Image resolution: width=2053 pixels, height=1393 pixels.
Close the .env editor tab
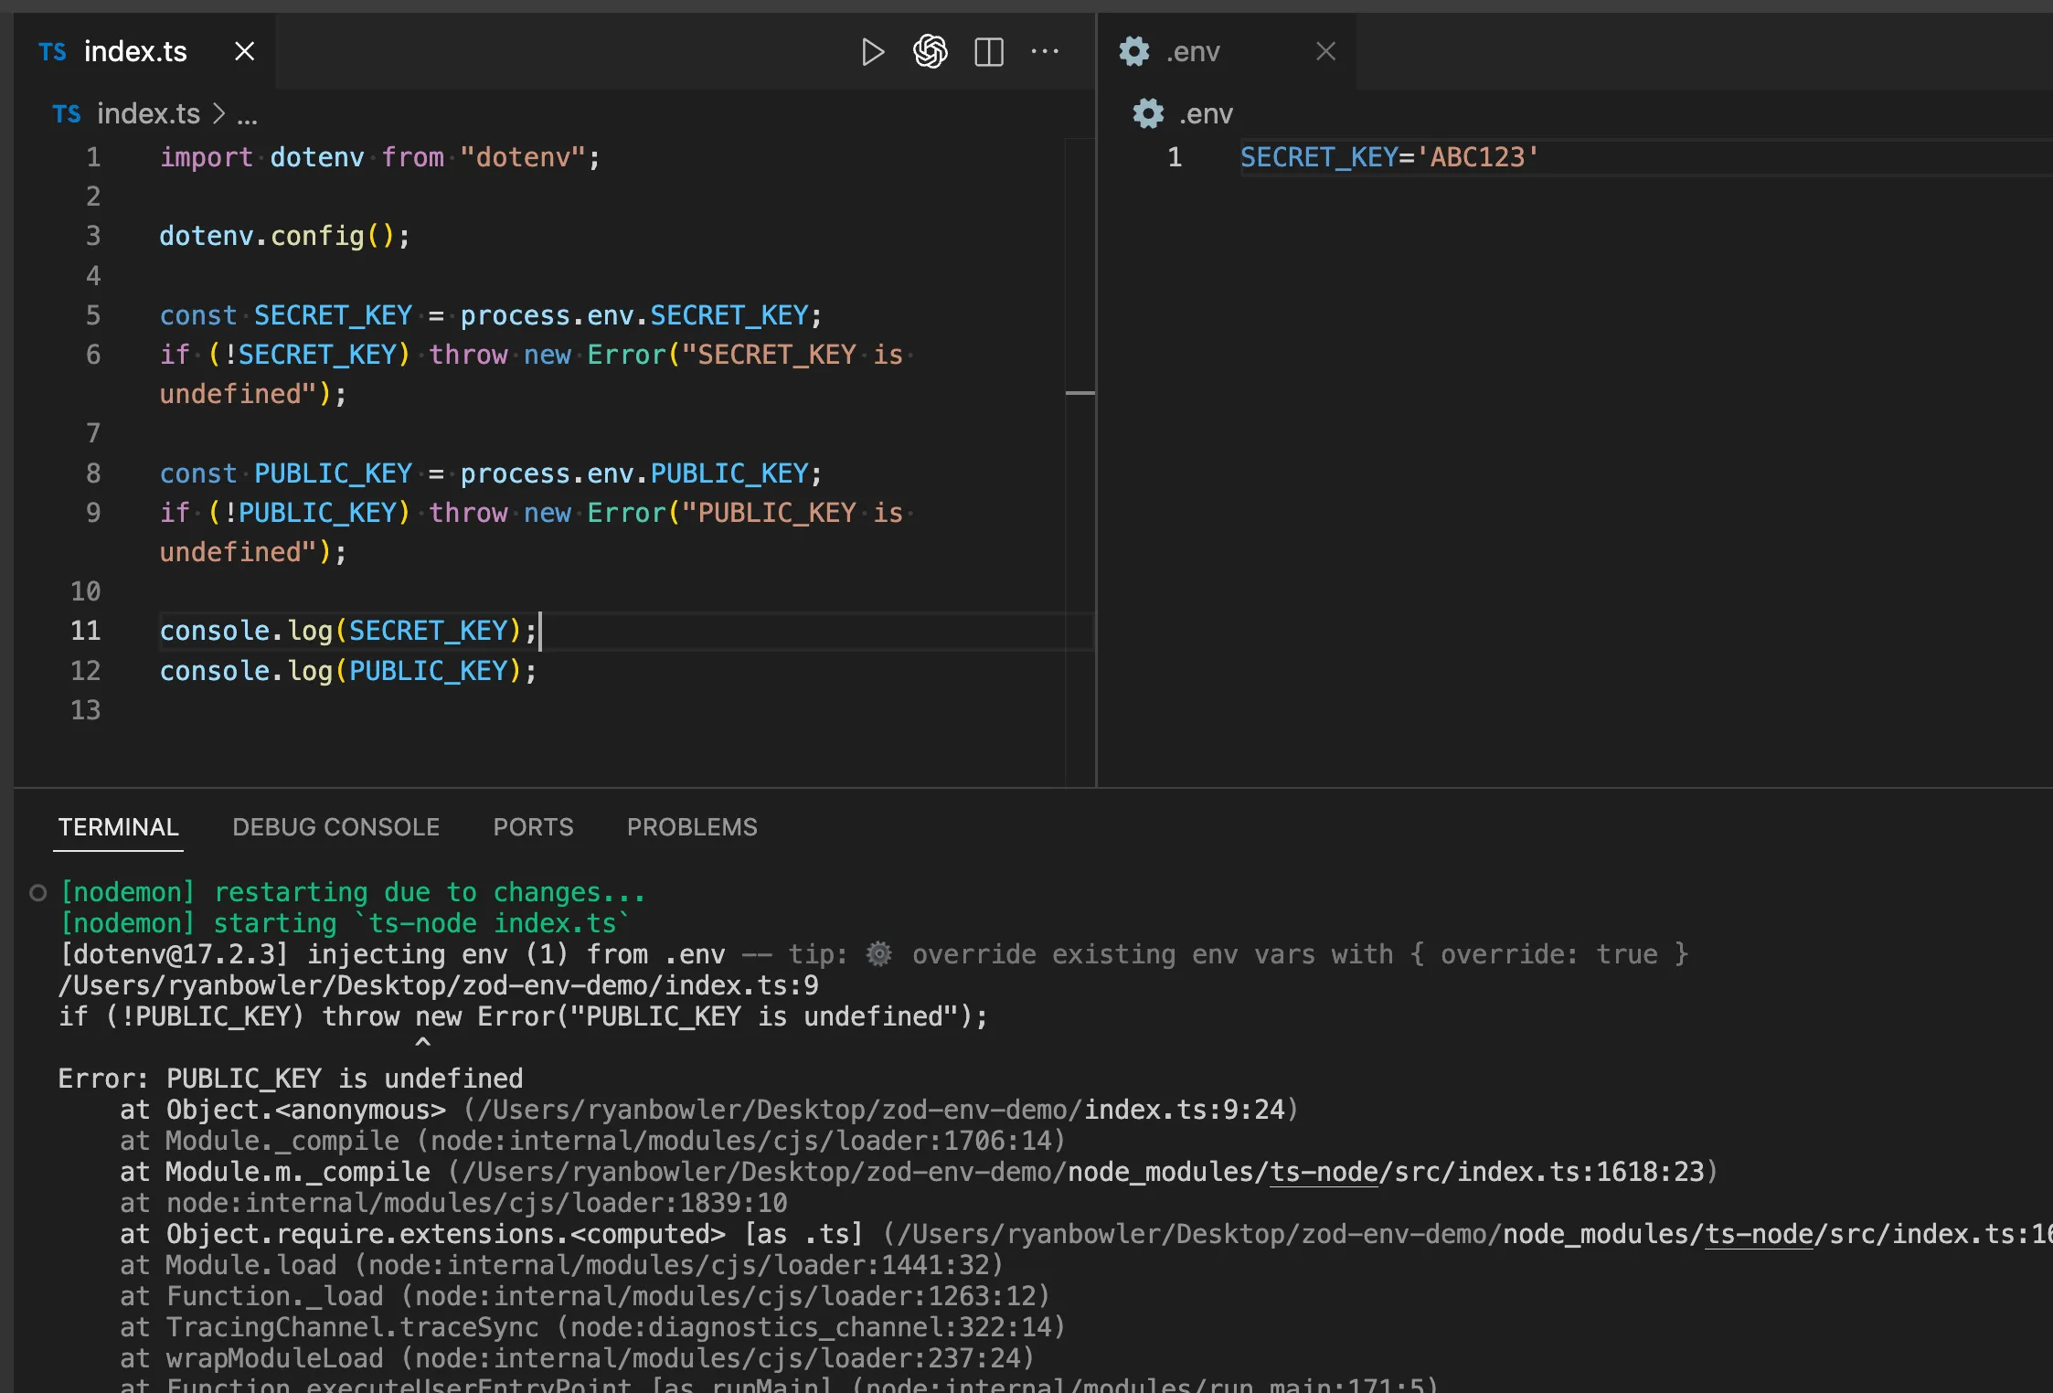pyautogui.click(x=1325, y=52)
